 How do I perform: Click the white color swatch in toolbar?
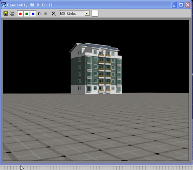pos(95,13)
